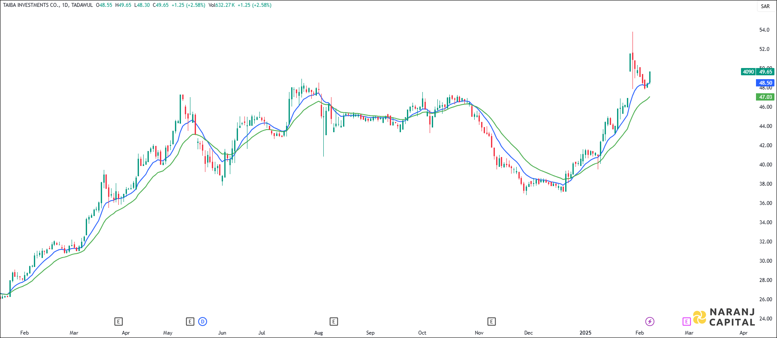This screenshot has width=777, height=338.
Task: Click the Jul label on time axis
Action: [x=262, y=333]
